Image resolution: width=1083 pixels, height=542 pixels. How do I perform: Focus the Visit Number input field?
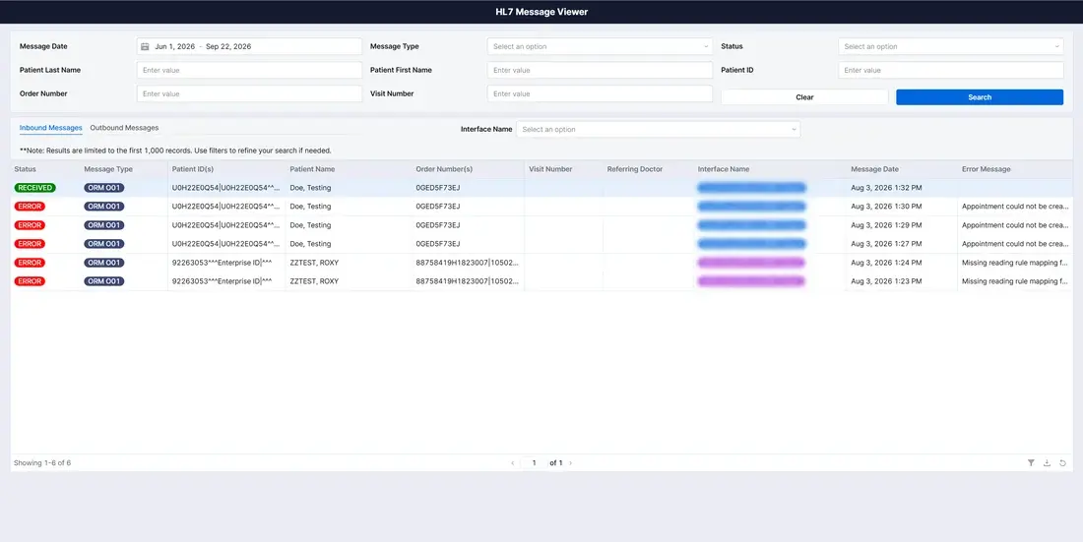tap(600, 93)
